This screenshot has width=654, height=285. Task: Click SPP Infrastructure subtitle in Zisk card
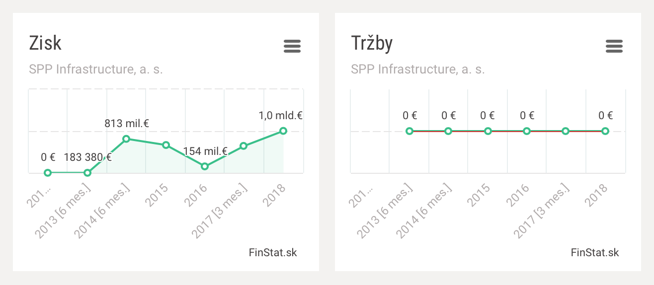click(96, 70)
